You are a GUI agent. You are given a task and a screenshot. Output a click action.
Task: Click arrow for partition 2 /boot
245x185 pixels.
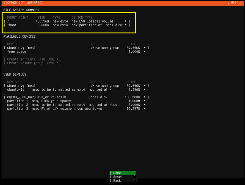pyautogui.click(x=145, y=105)
